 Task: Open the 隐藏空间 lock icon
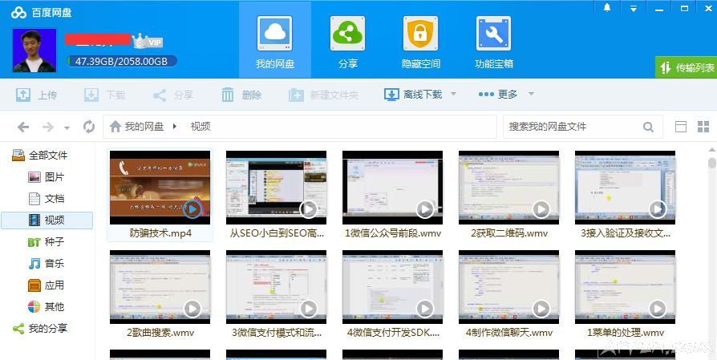420,40
